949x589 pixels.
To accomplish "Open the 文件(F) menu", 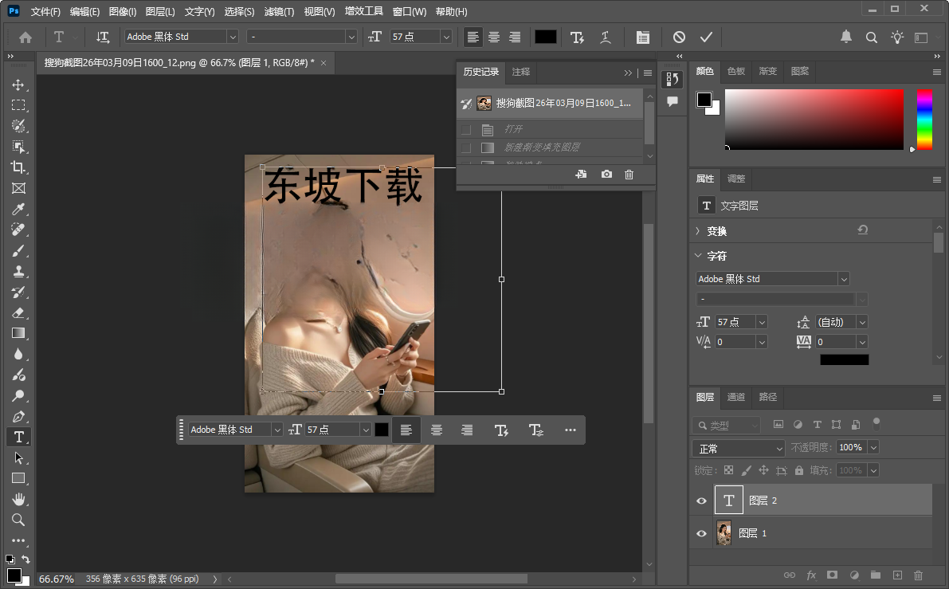I will point(45,11).
